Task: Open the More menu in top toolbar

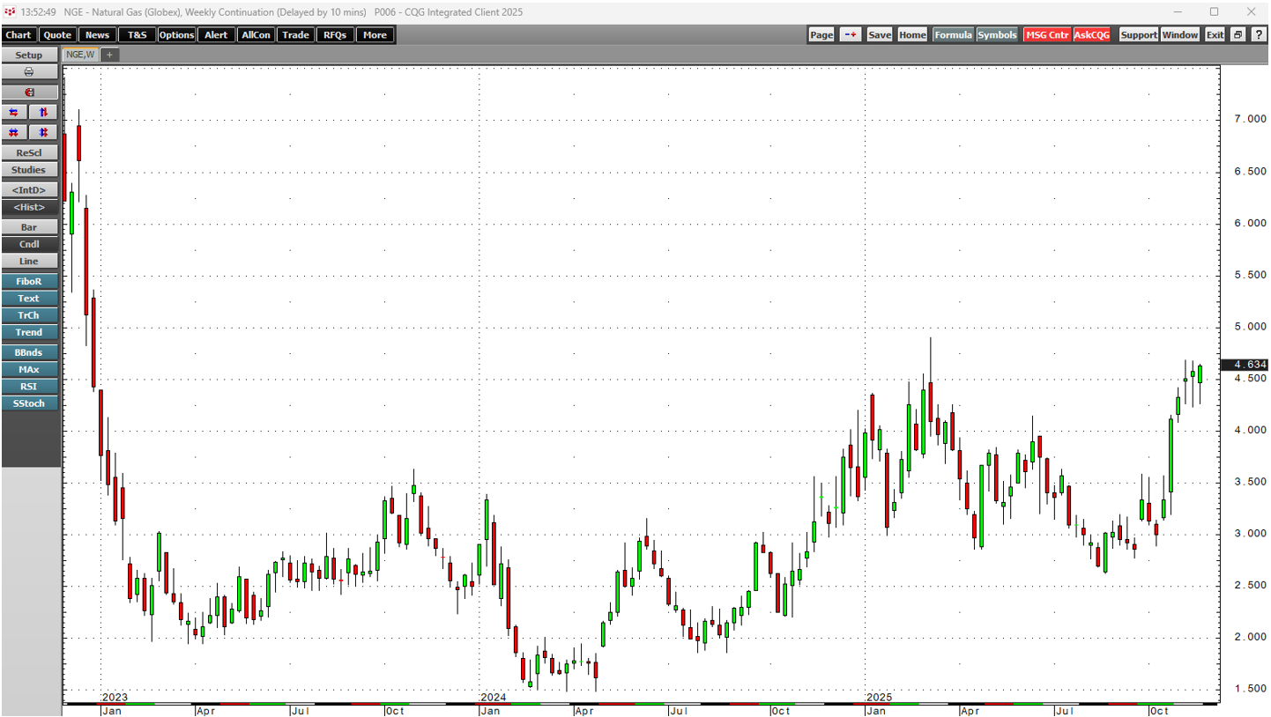Action: [x=375, y=34]
